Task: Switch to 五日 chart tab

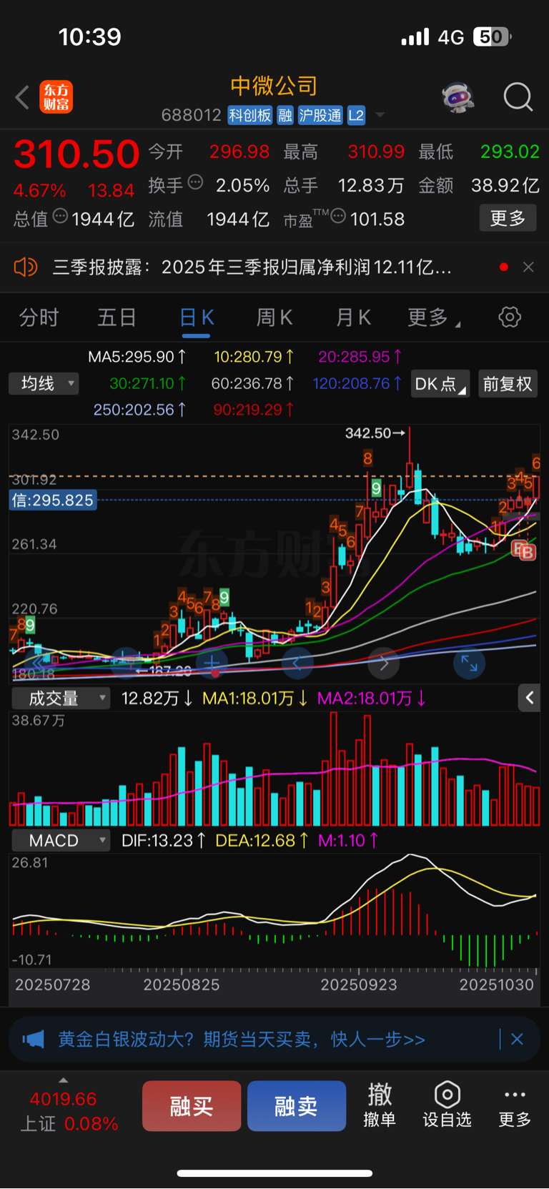Action: coord(117,317)
